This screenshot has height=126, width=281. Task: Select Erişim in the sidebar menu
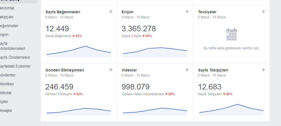click(4, 35)
